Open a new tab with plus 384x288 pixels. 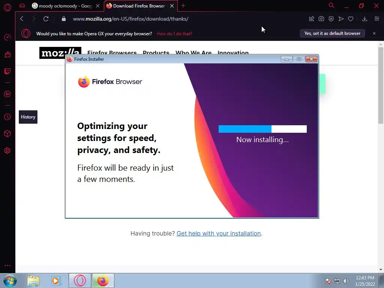(183, 6)
